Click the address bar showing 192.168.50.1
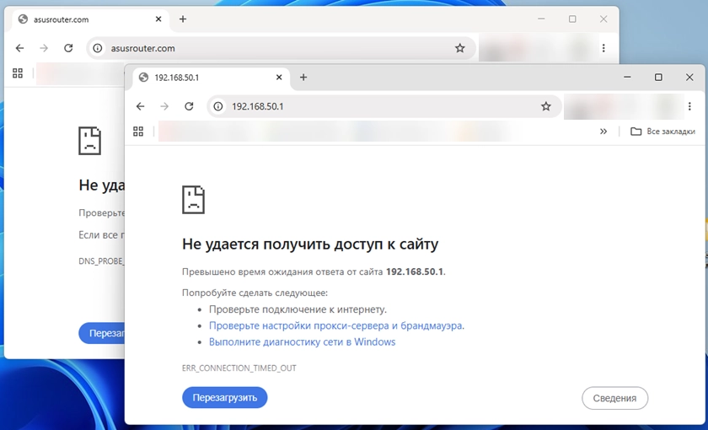This screenshot has height=430, width=708. [384, 106]
